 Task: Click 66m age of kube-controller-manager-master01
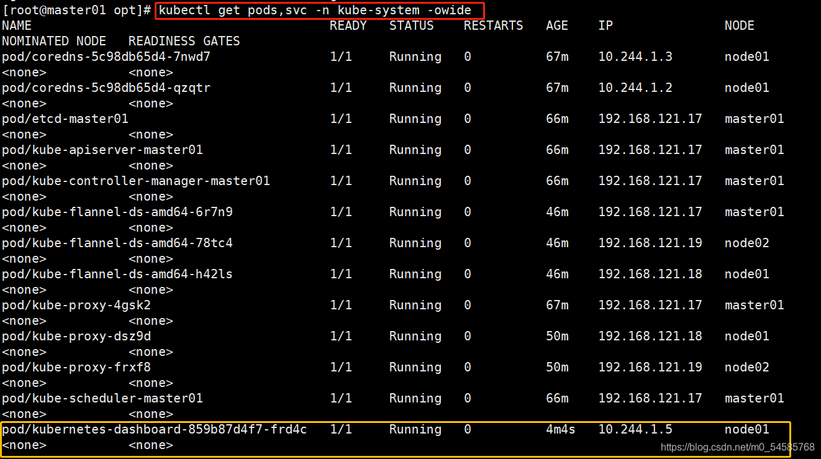click(x=557, y=181)
